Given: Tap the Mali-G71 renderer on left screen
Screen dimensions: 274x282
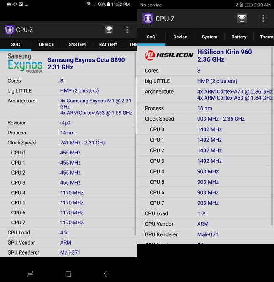Looking at the screenshot, I should [70, 252].
